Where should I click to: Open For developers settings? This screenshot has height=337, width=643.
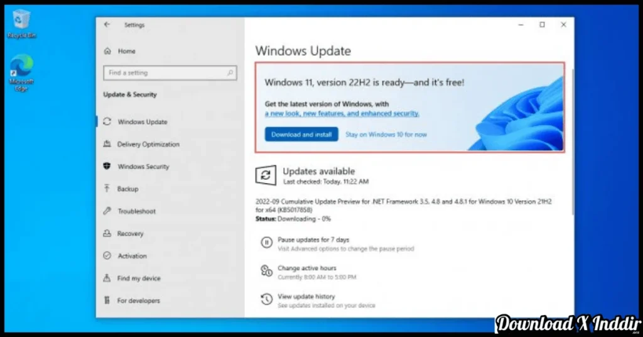click(138, 301)
